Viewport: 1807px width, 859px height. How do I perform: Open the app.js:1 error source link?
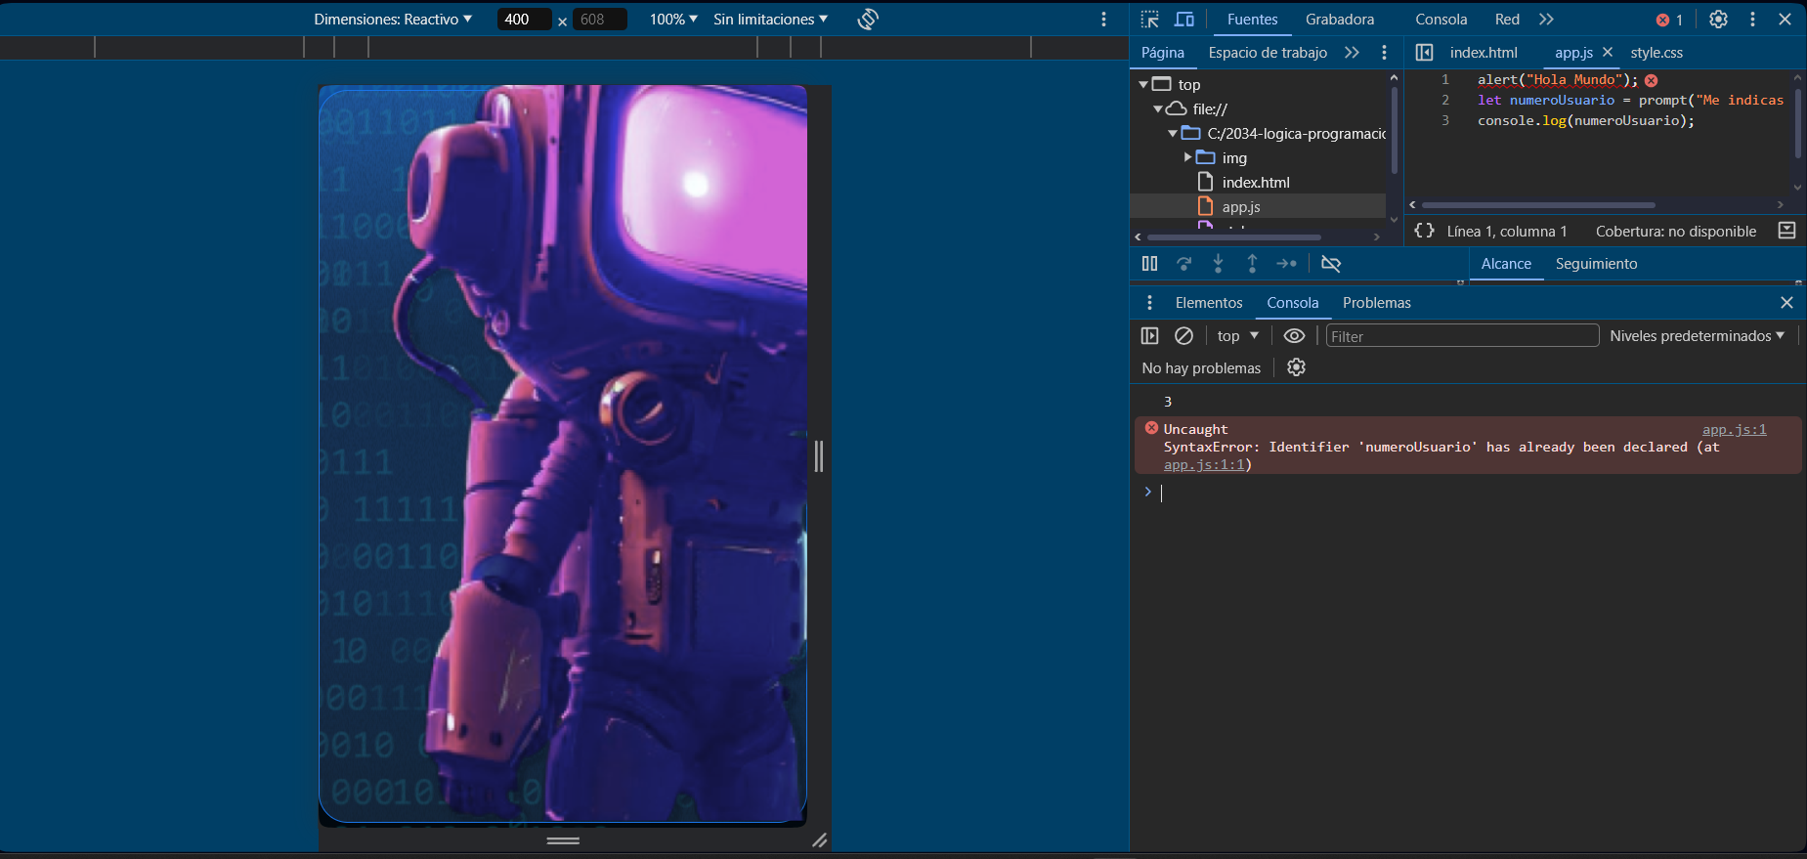[x=1734, y=429]
